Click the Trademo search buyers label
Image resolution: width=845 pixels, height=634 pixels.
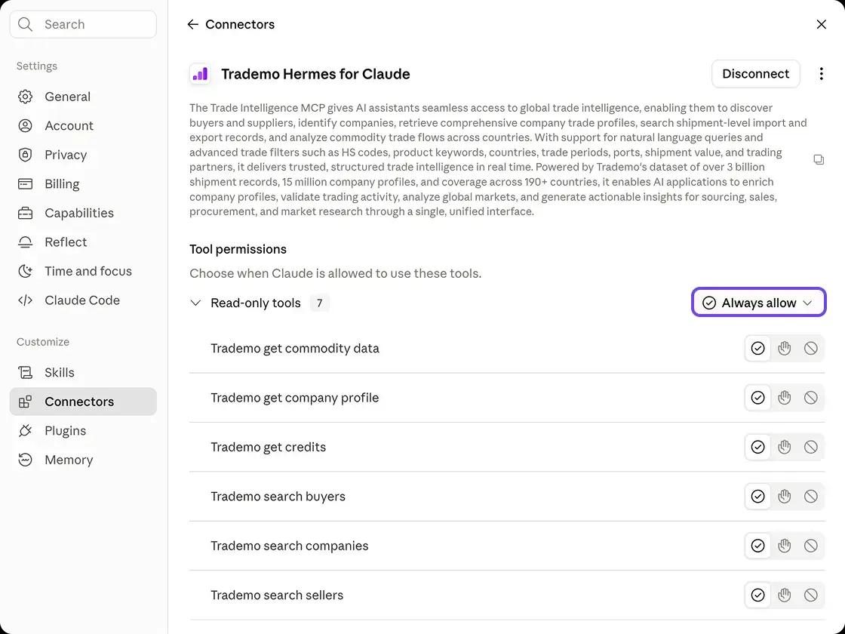(x=278, y=497)
